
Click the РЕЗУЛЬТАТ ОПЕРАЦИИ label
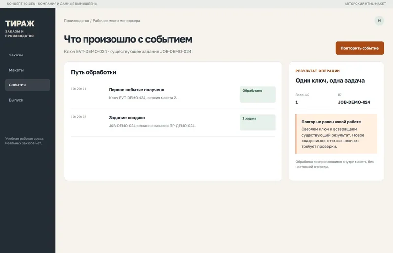[317, 71]
